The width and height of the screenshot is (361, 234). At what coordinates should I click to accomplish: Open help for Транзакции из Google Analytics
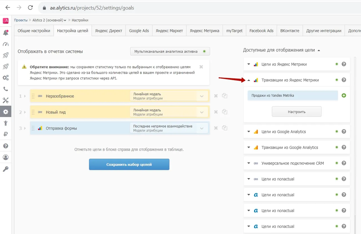click(344, 147)
